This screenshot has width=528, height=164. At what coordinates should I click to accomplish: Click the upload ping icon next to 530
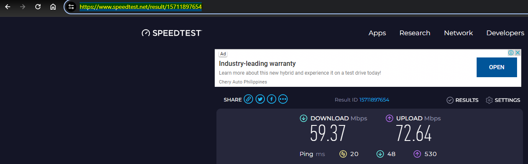tap(417, 154)
